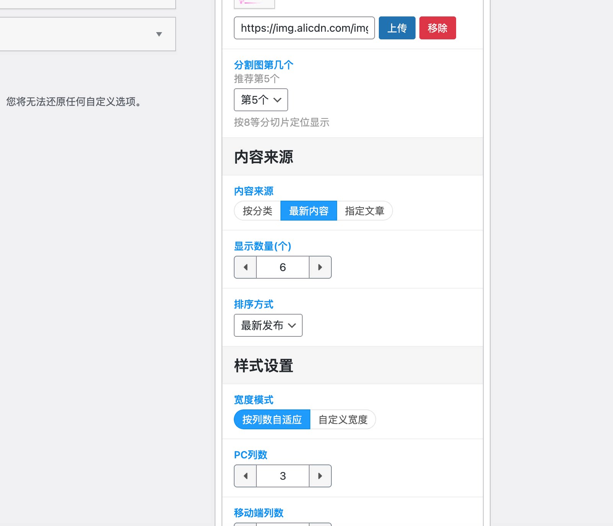
Task: Keep 按列数自适应 width mode selected
Action: click(x=272, y=419)
